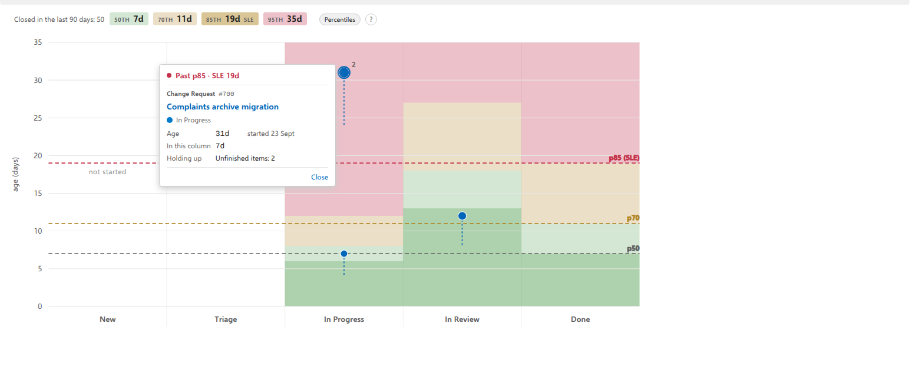Select the 50th percentile 7d chip
The height and width of the screenshot is (386, 919).
point(129,19)
